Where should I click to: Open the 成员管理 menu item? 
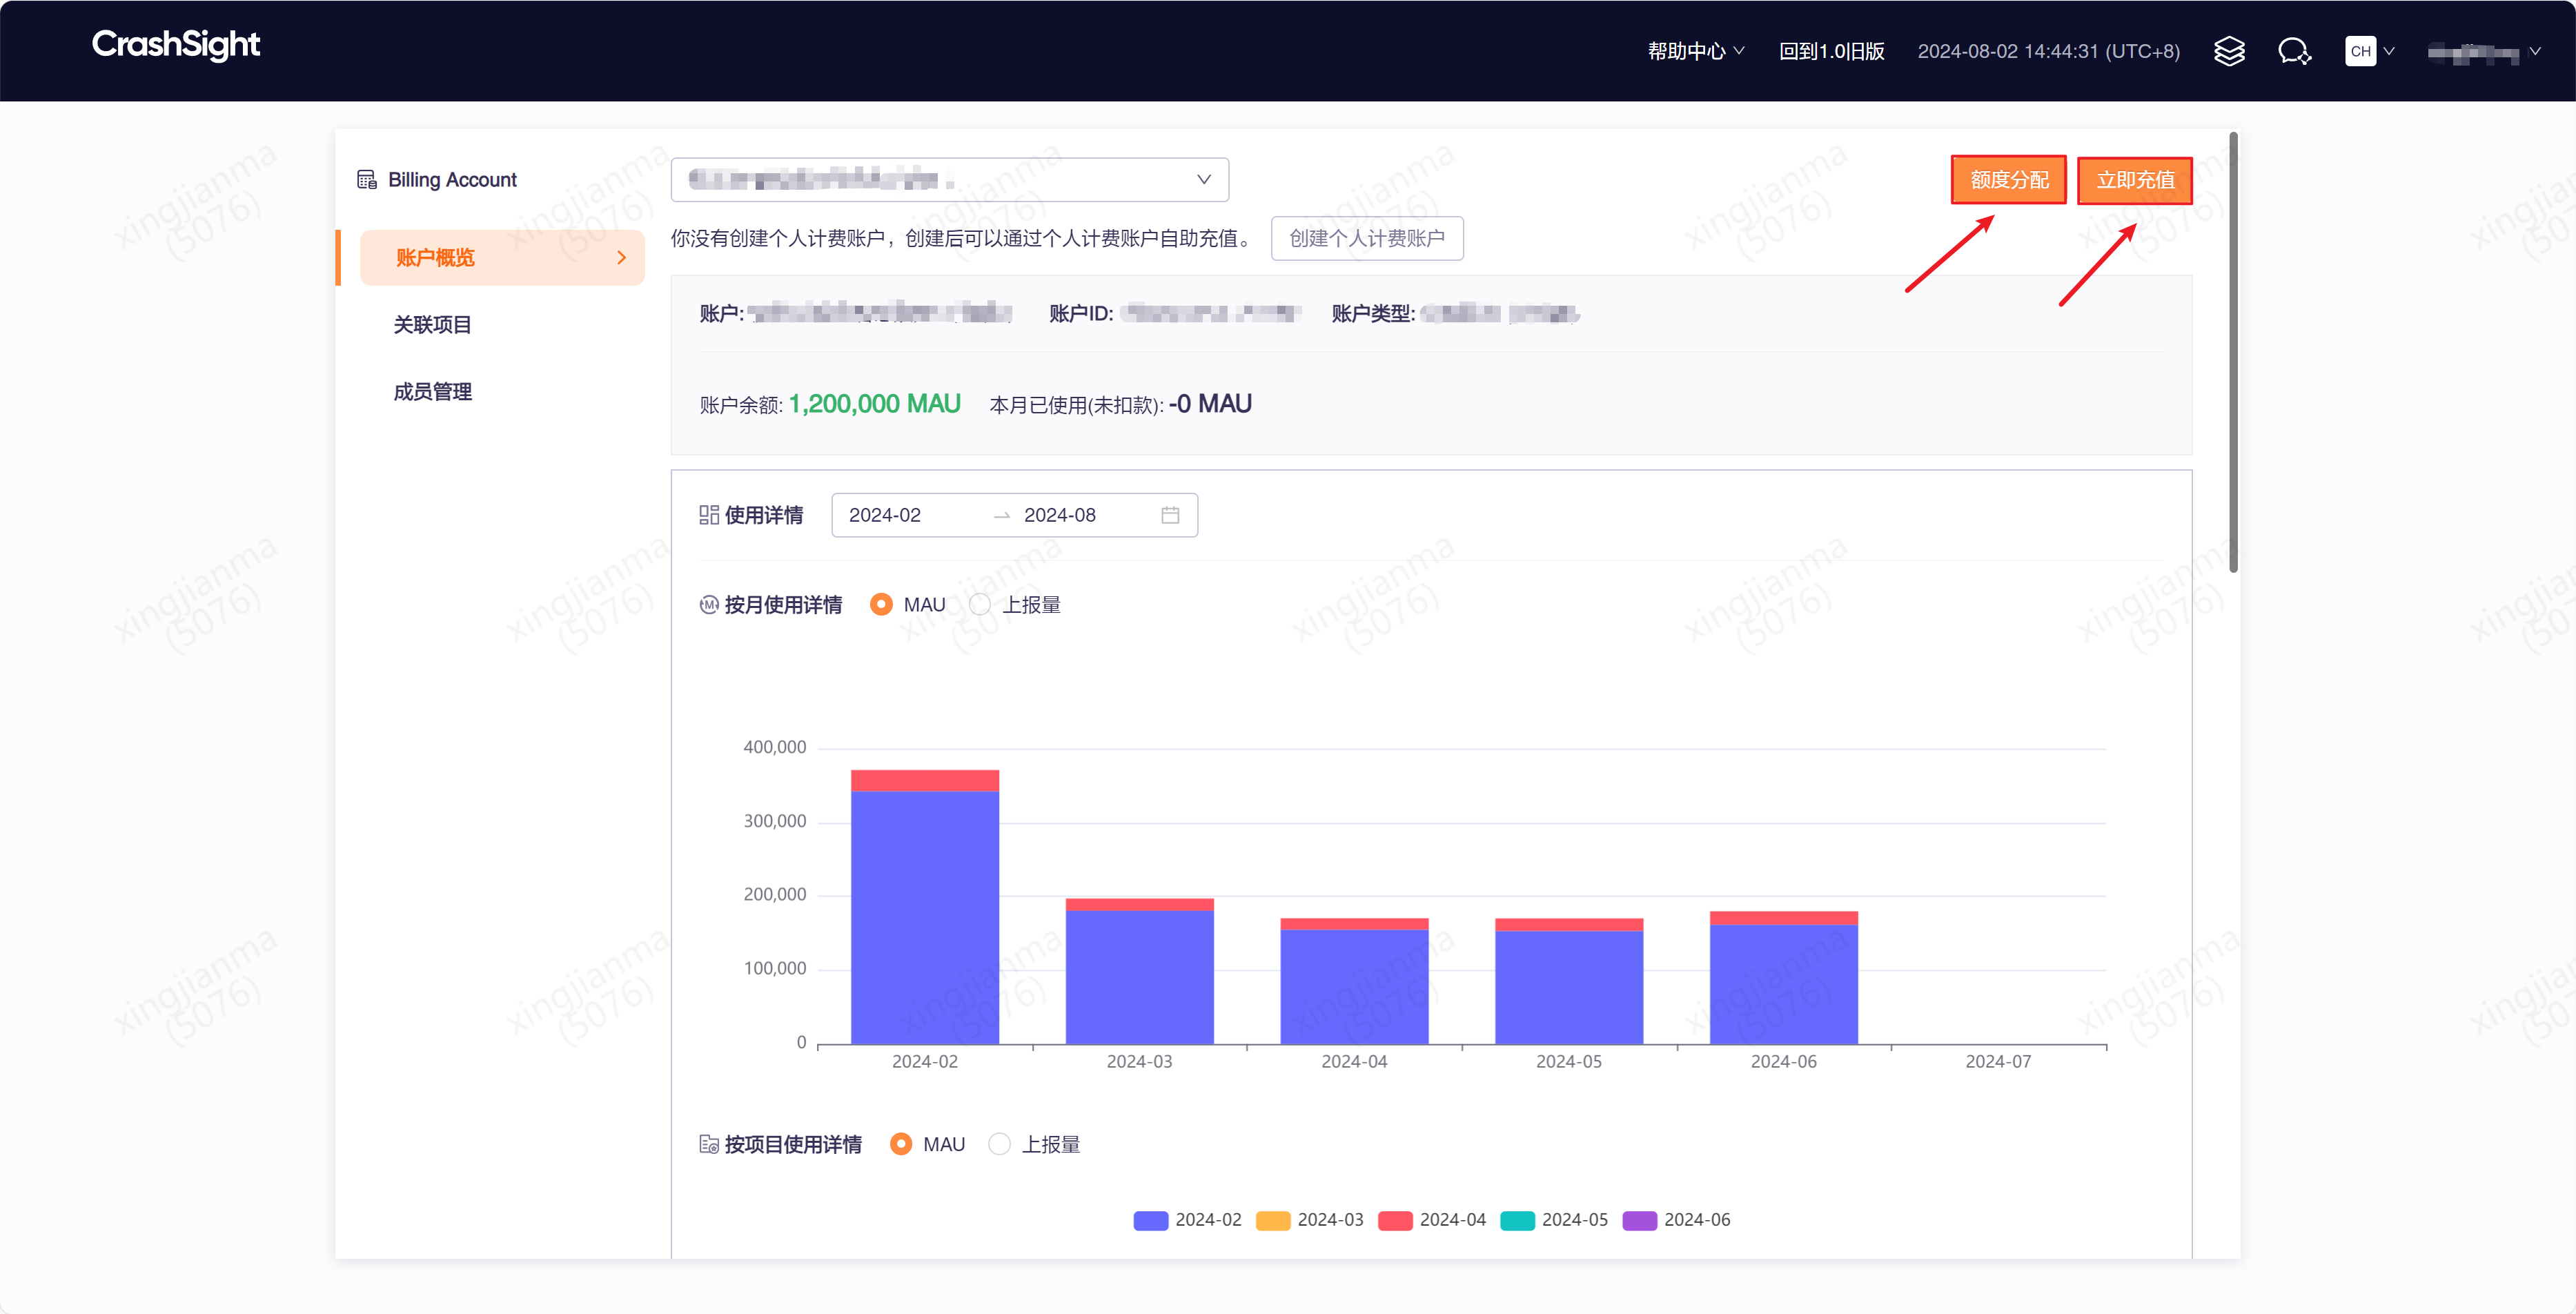(x=432, y=392)
